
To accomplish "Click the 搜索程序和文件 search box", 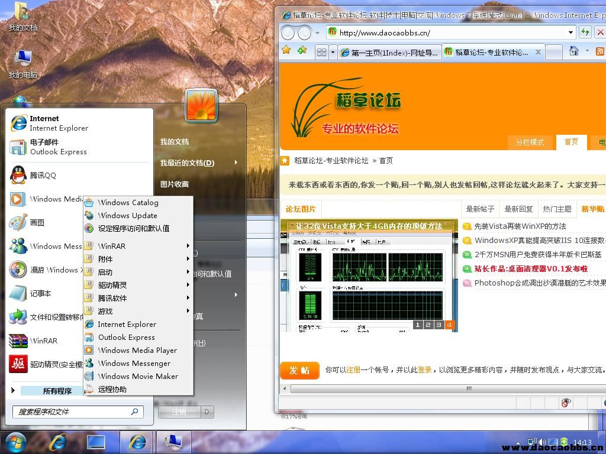I will click(71, 411).
